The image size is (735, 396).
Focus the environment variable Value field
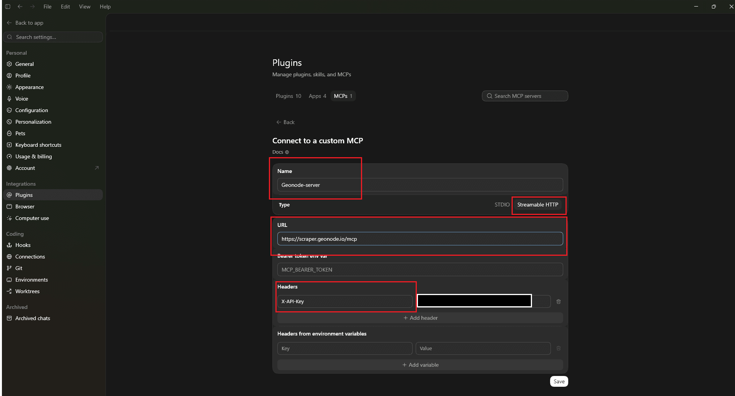click(483, 348)
